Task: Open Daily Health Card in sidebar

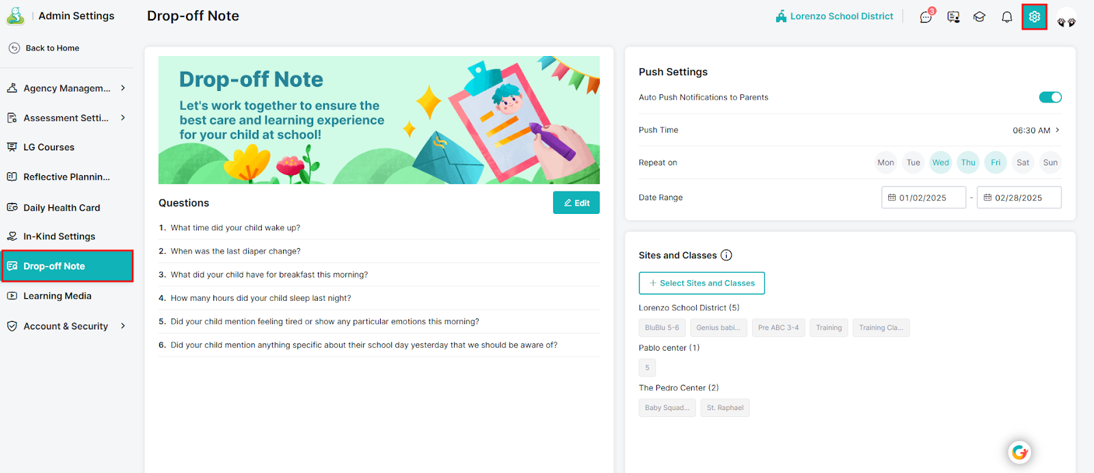Action: coord(62,207)
